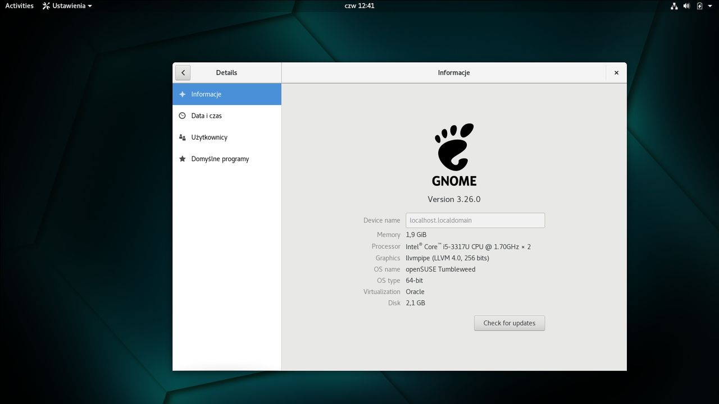Image resolution: width=719 pixels, height=404 pixels.
Task: Click the sparkle icon beside Informacje
Action: point(182,94)
